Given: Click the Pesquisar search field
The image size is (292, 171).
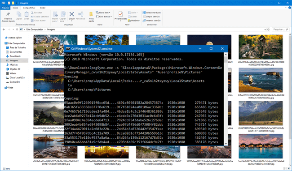Looking at the screenshot, I should [x=281, y=30].
